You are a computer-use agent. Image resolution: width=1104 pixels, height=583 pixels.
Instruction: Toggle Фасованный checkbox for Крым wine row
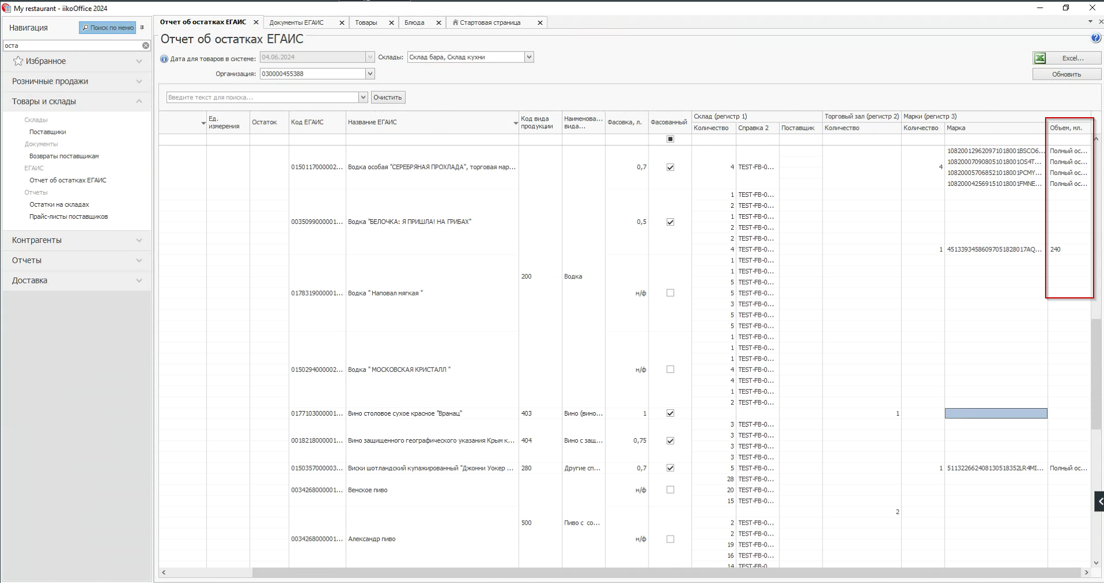[x=670, y=441]
